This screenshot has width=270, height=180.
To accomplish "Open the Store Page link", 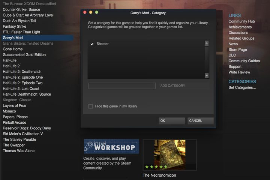I will point(238,49).
